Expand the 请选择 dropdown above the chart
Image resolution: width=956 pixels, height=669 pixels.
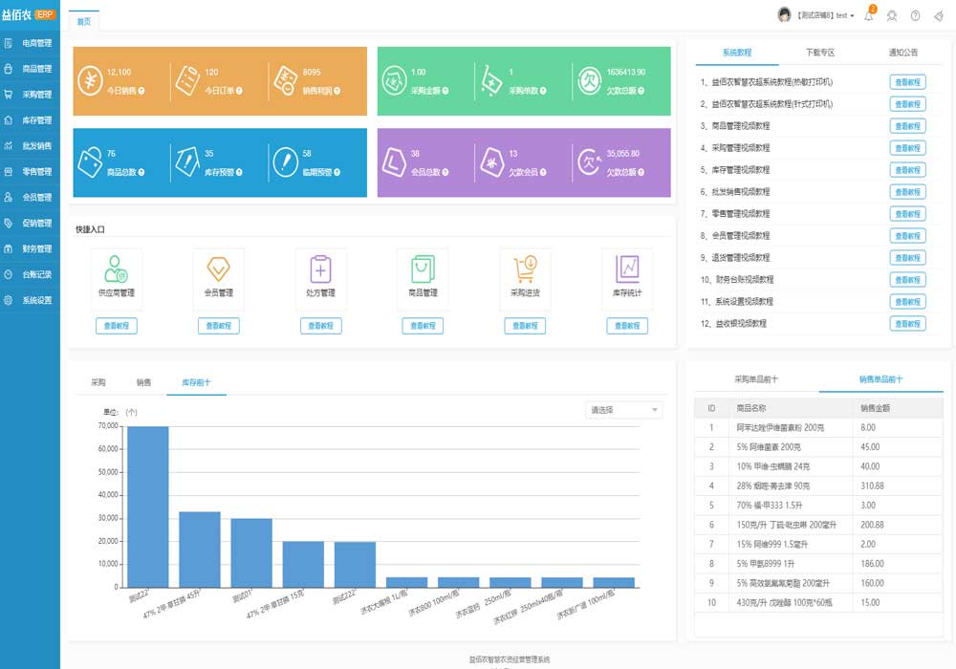(x=623, y=410)
